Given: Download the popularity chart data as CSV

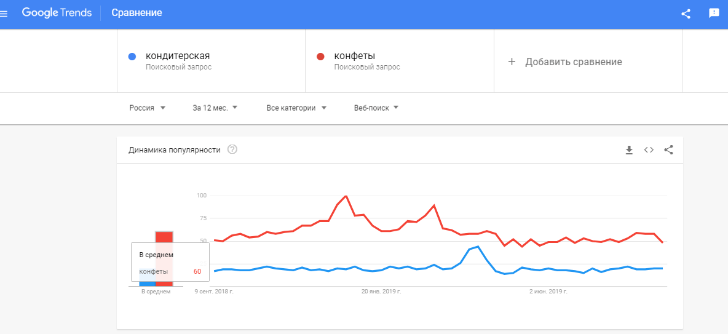Looking at the screenshot, I should 629,149.
